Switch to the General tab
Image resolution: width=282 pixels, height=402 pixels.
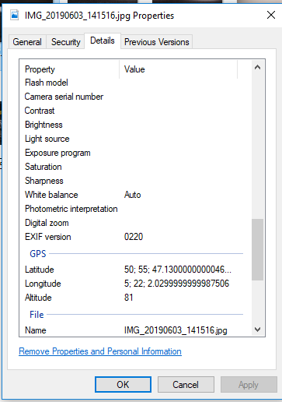(27, 42)
